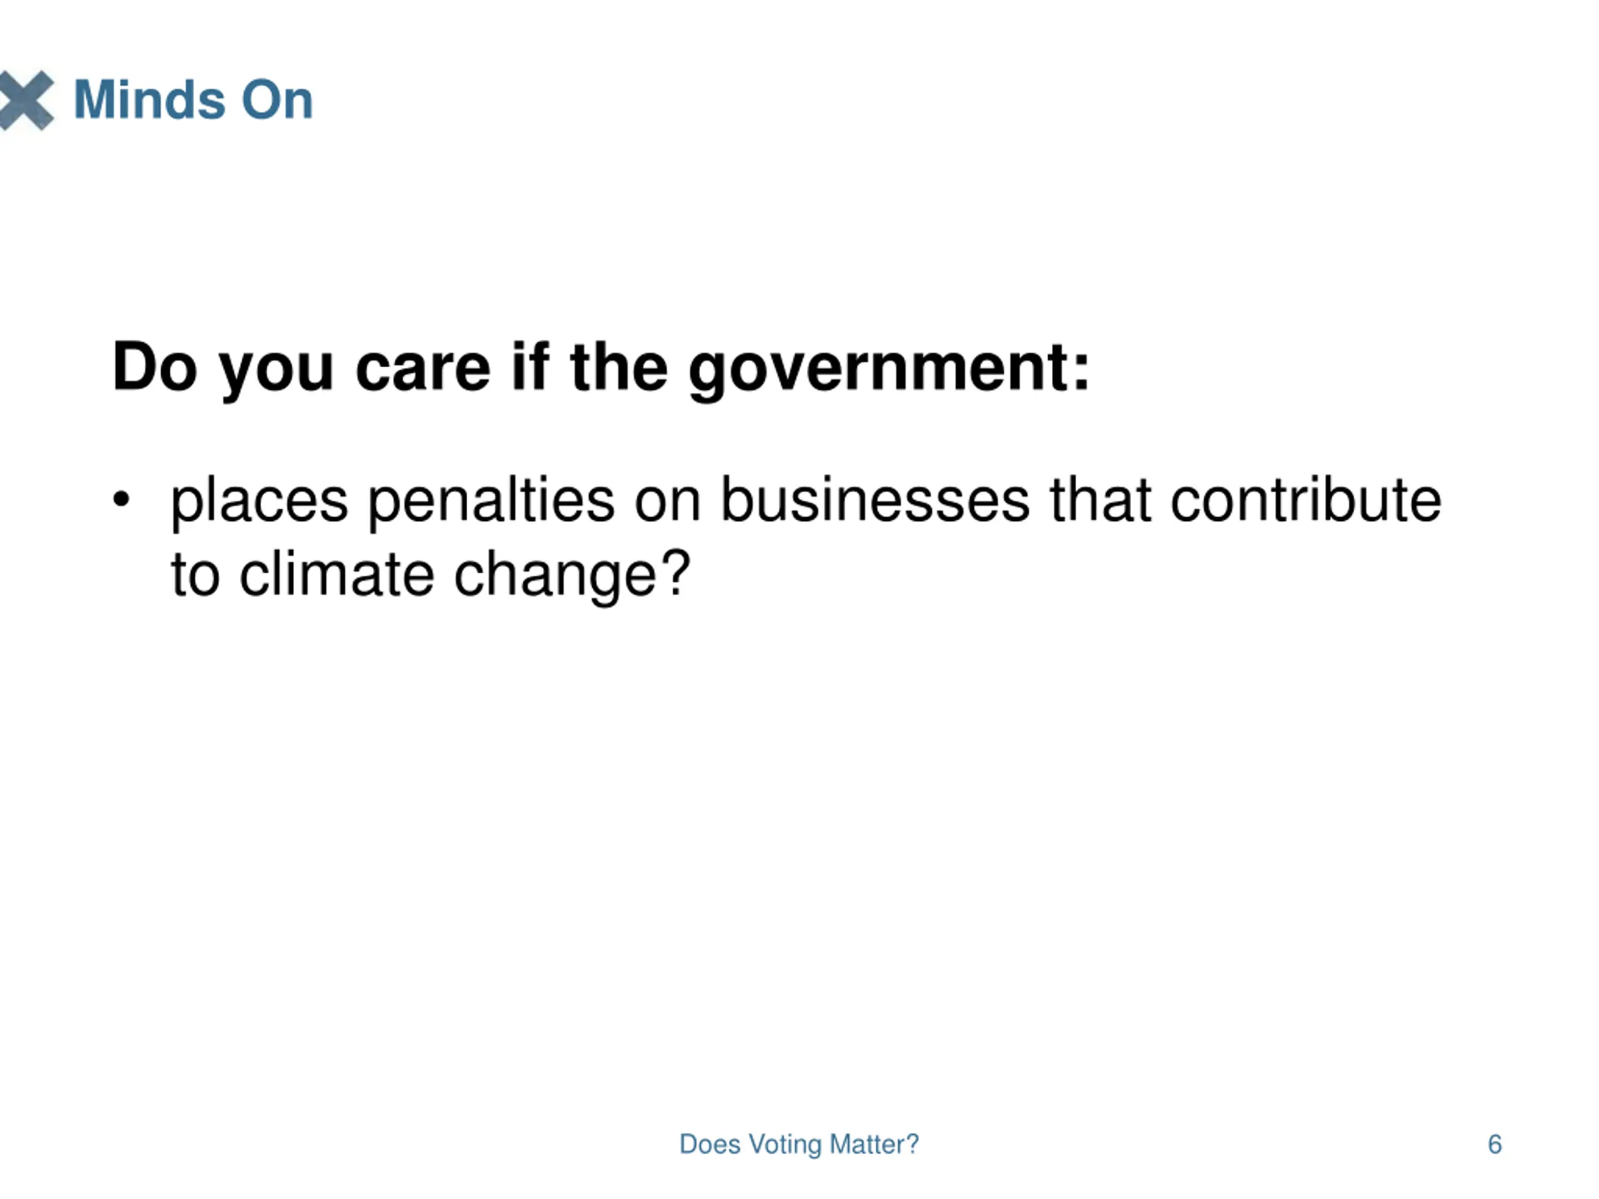Image resolution: width=1599 pixels, height=1199 pixels.
Task: Click the word Voting in footer
Action: tap(785, 1145)
